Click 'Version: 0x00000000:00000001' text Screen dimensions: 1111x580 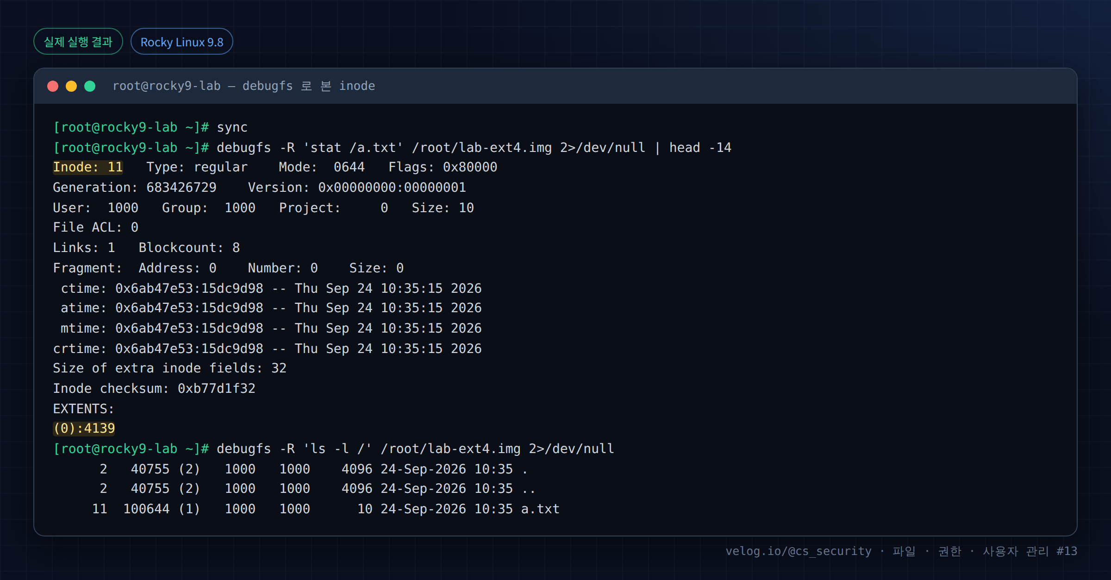point(357,188)
